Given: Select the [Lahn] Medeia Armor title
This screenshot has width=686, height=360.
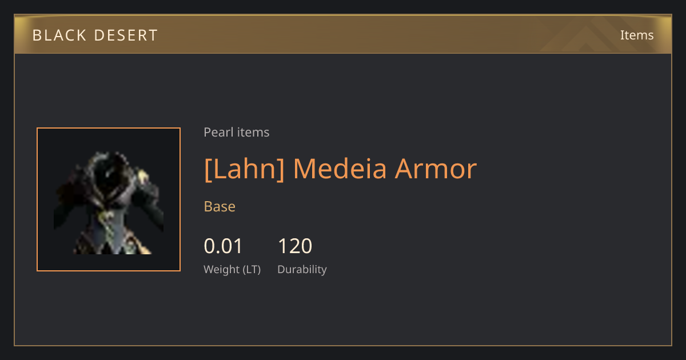Looking at the screenshot, I should 340,169.
